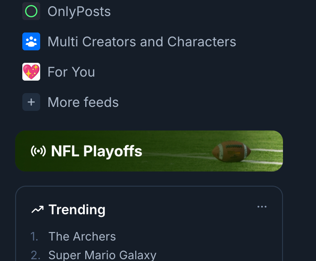The height and width of the screenshot is (261, 316).
Task: Select the Trending heading text
Action: (x=77, y=210)
